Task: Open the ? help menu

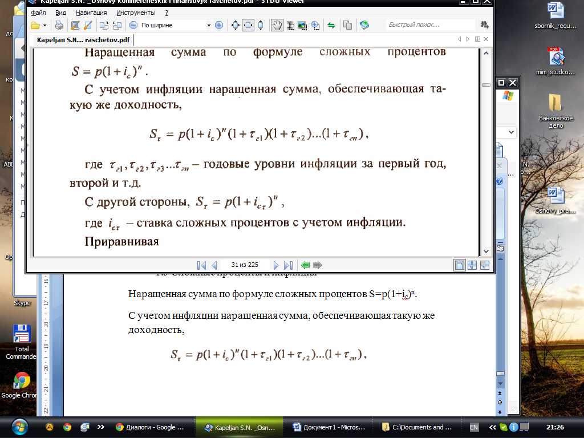Action: click(x=167, y=13)
